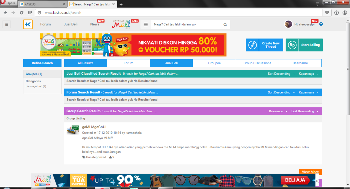Click the Start Selling button
The height and width of the screenshot is (189, 350).
304,45
